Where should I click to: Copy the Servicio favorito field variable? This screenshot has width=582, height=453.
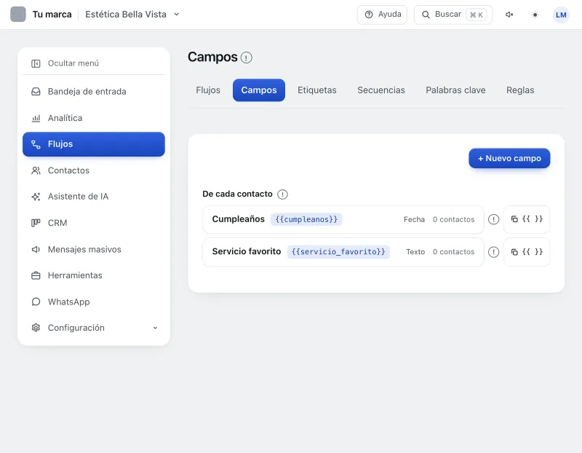[x=526, y=252]
